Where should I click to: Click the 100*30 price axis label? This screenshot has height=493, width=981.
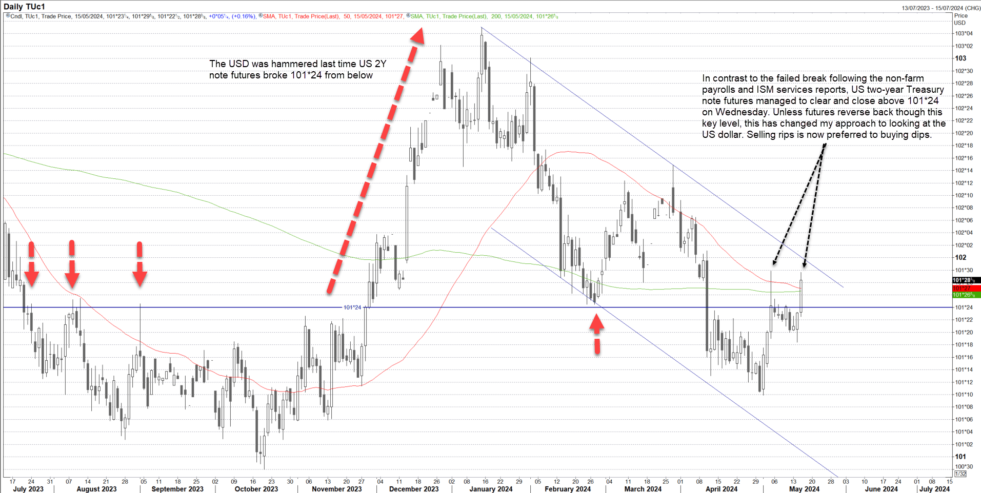tap(964, 466)
